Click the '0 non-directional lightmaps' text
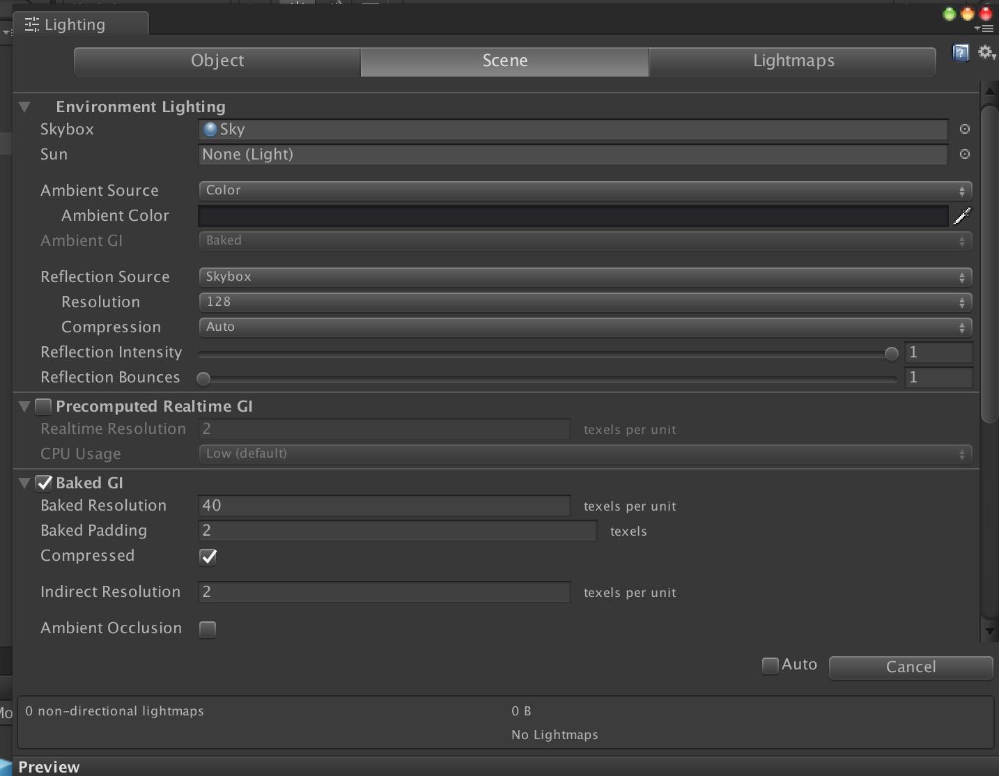999x776 pixels. [x=115, y=711]
